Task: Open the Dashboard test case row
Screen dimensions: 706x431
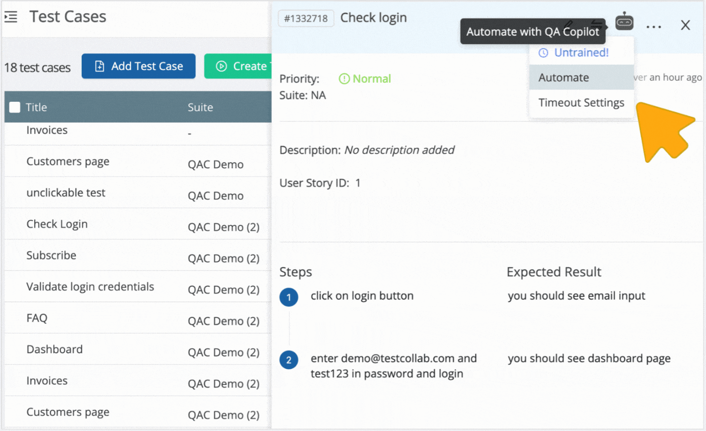Action: tap(54, 349)
